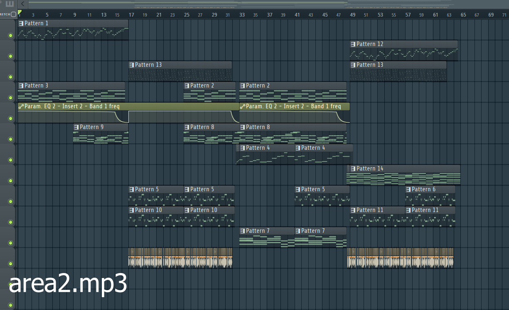The height and width of the screenshot is (310, 509).
Task: Click automation icon of Param. EQ 2 clip at bar 33
Action: [243, 106]
